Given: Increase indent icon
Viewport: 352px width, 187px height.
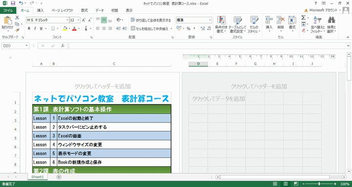Looking at the screenshot, I should pos(125,28).
